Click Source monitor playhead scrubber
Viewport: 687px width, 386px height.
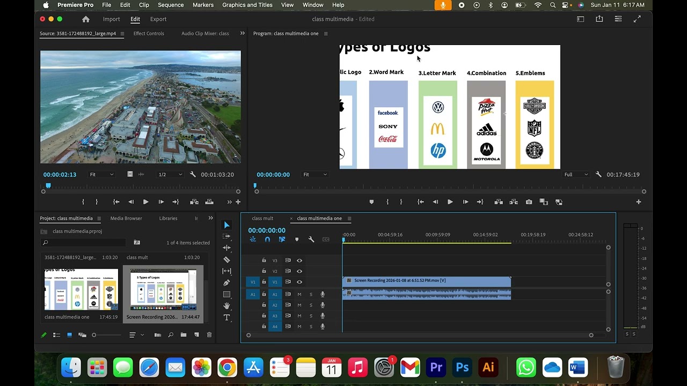click(x=48, y=185)
